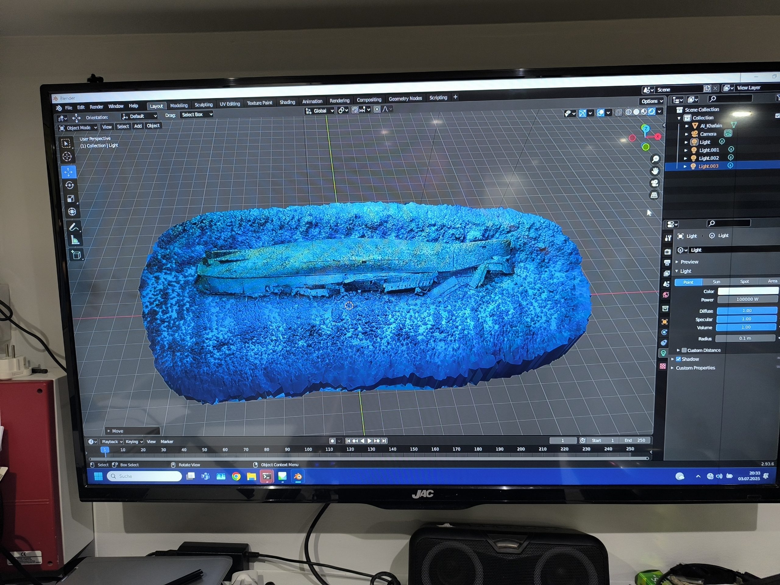Toggle Show Overlays in viewport header

tap(601, 113)
